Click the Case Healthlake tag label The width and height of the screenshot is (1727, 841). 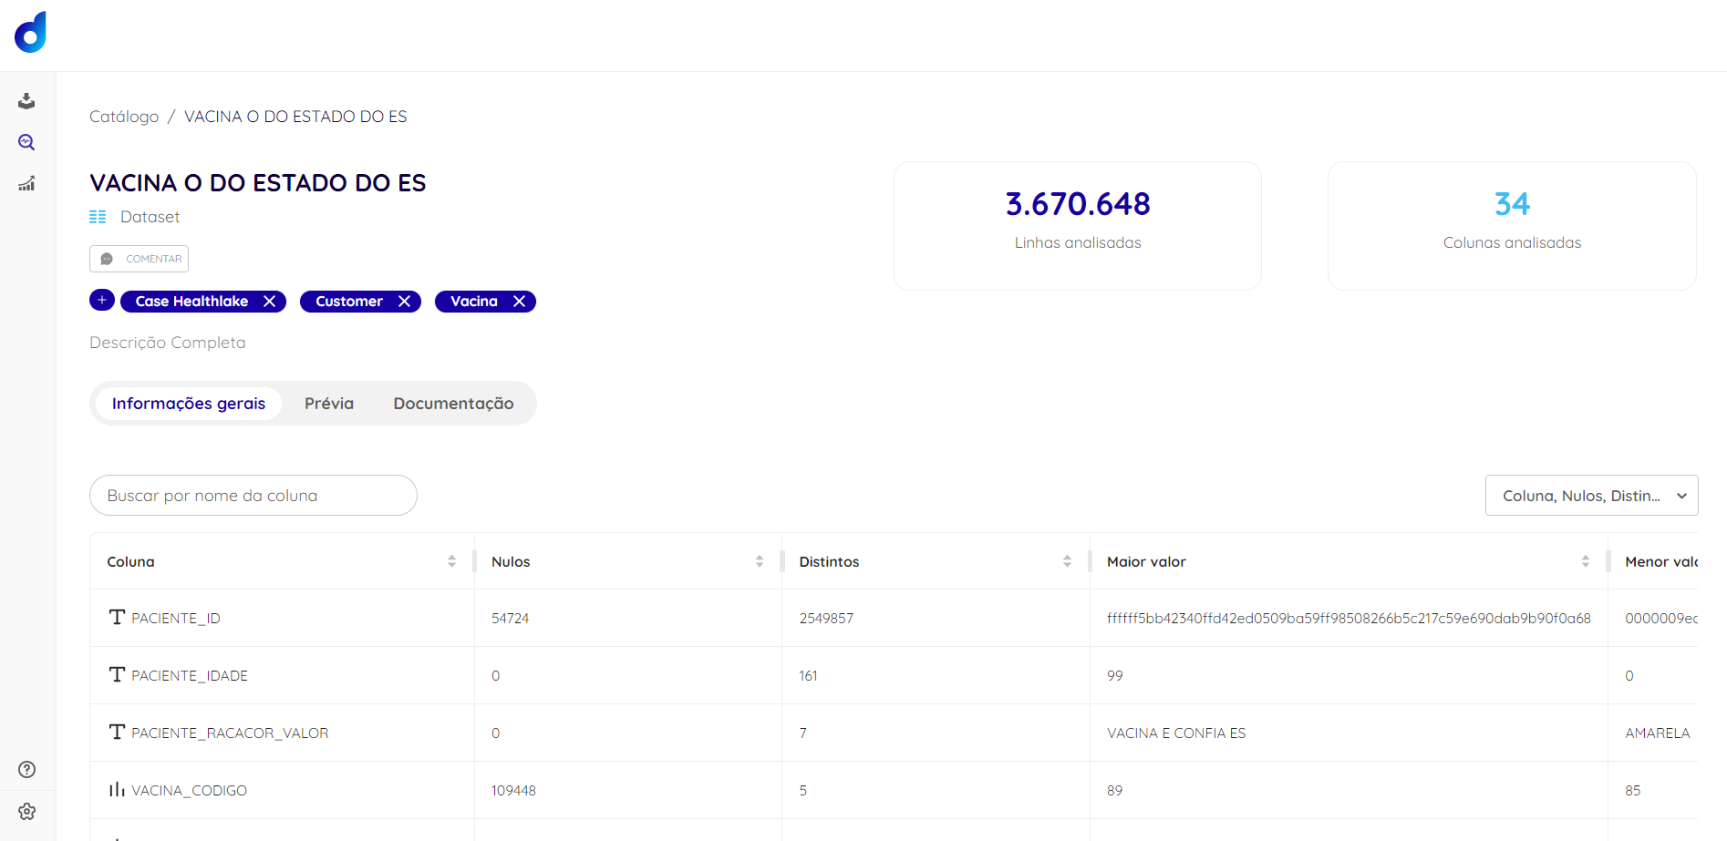pyautogui.click(x=191, y=302)
